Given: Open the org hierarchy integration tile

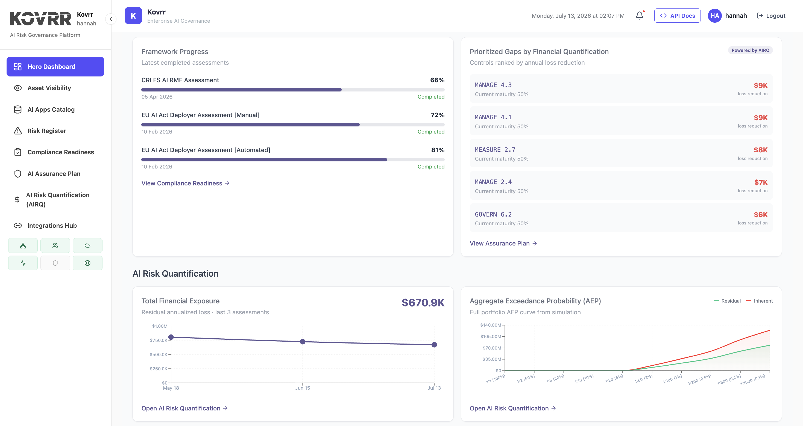Looking at the screenshot, I should click(x=23, y=245).
